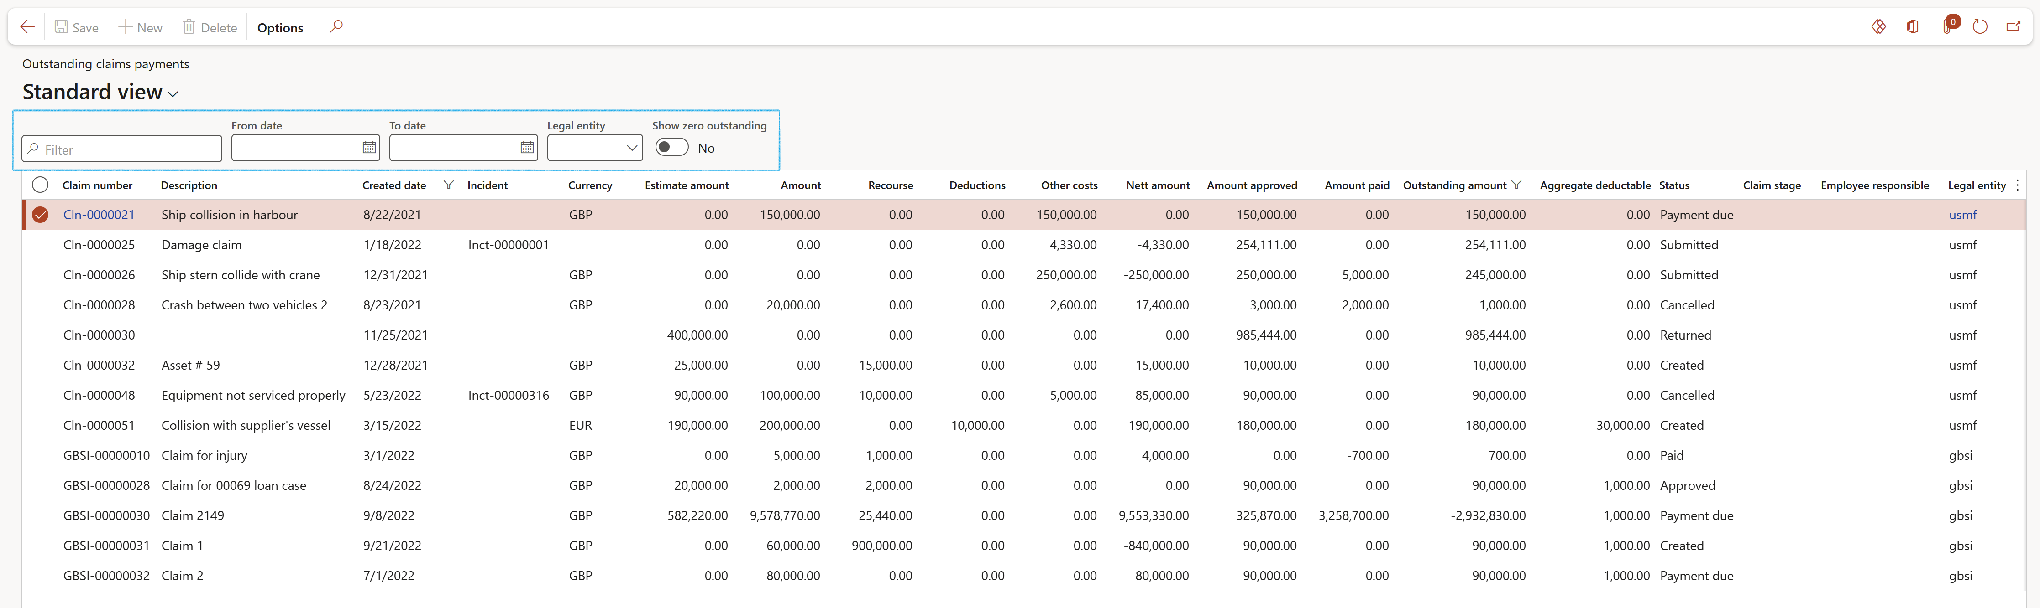This screenshot has width=2040, height=608.
Task: Open the Cln-0000021 claim link
Action: click(99, 215)
